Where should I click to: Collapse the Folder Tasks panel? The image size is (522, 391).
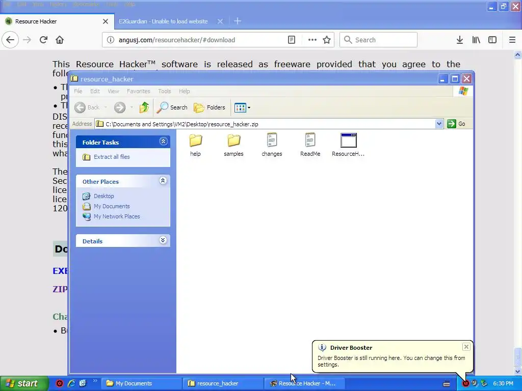[163, 142]
